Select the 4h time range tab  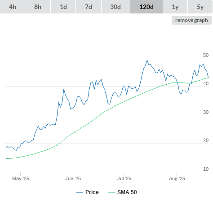tap(13, 7)
